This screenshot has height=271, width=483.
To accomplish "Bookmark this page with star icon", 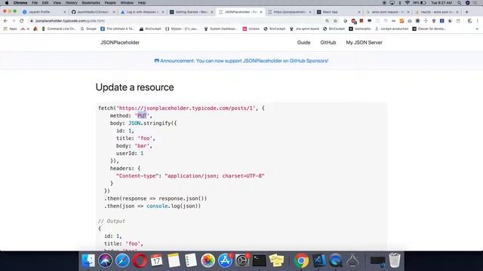I will [x=335, y=20].
